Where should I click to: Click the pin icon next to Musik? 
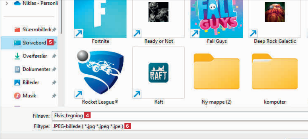[x=54, y=96]
